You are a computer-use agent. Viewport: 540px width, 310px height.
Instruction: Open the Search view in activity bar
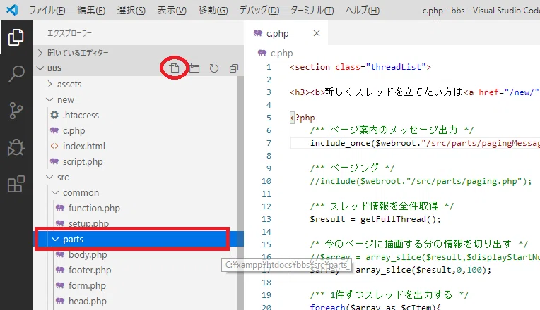[x=16, y=74]
